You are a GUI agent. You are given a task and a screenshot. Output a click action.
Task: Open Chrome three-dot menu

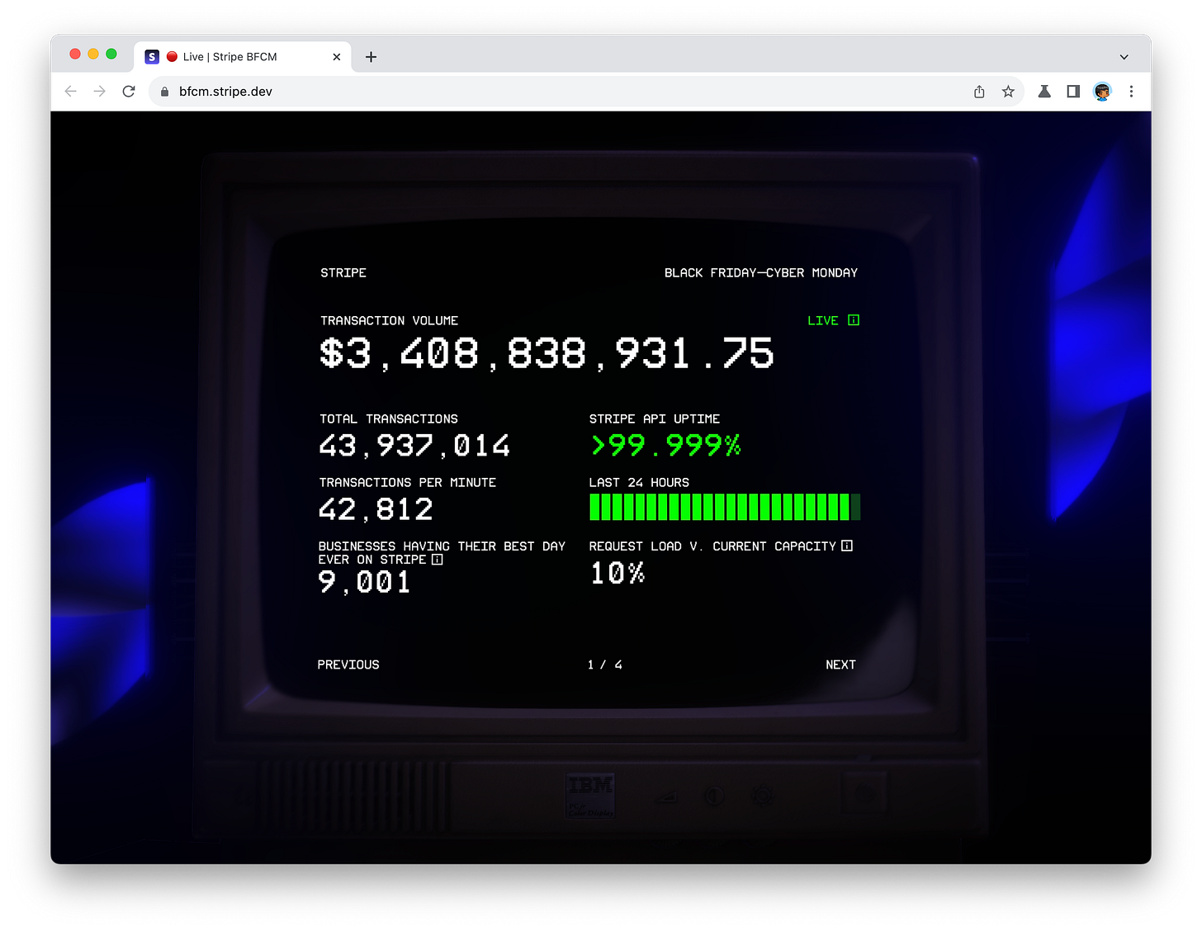click(x=1131, y=92)
